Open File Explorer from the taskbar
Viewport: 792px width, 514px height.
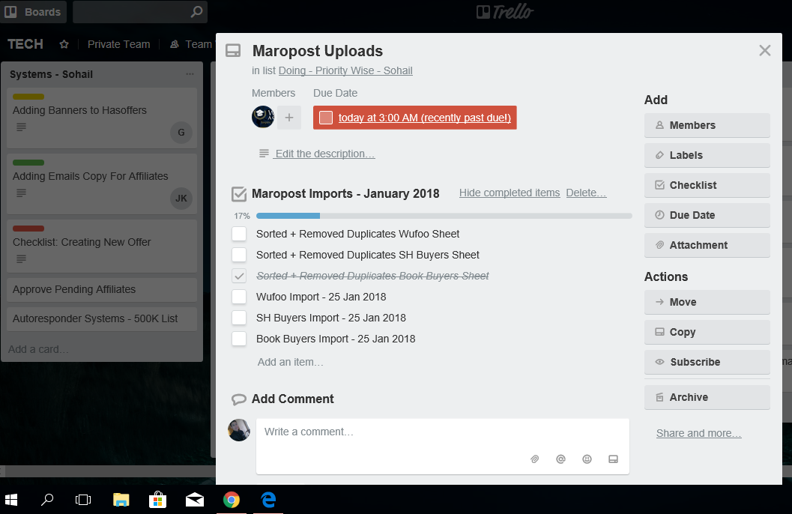(x=121, y=500)
